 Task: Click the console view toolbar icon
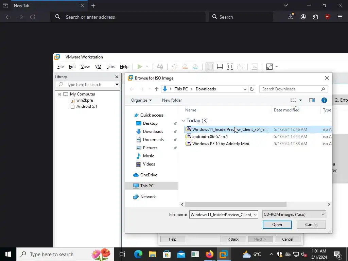pos(255,67)
